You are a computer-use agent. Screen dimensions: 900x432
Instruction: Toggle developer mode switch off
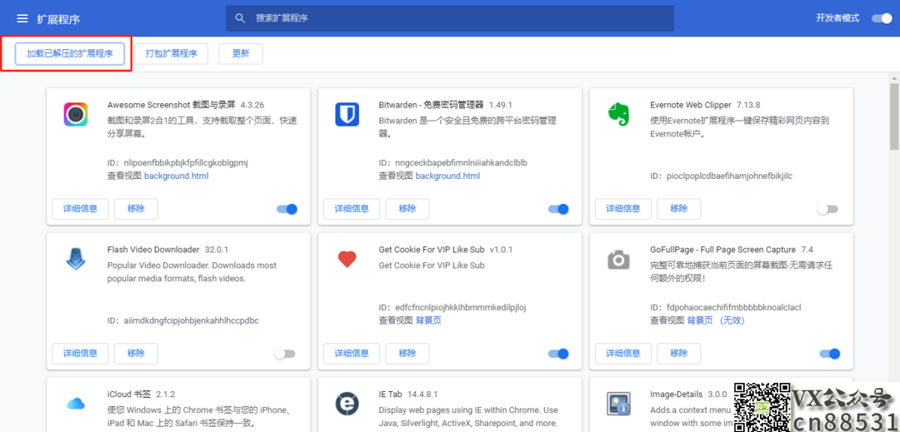pos(882,18)
